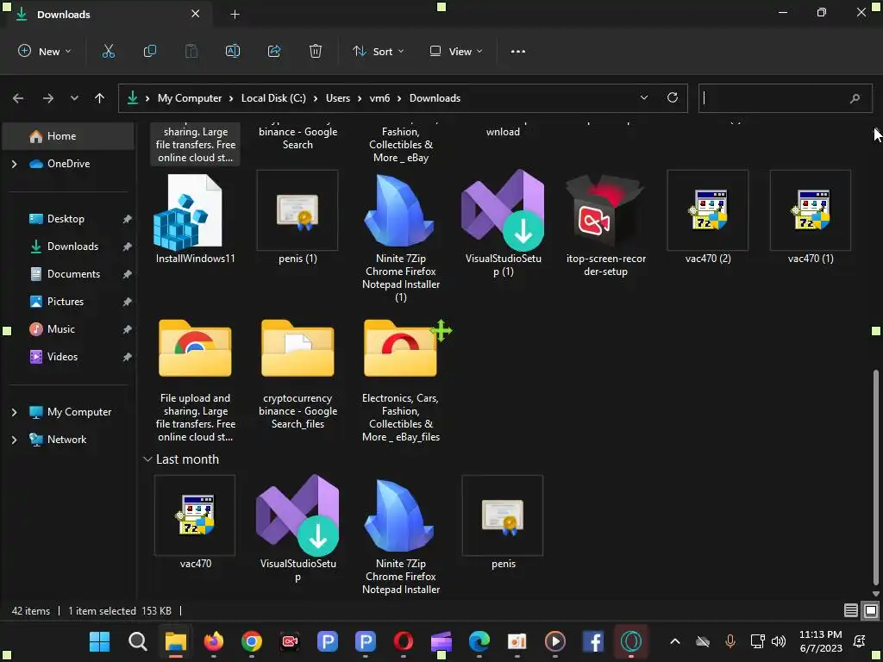This screenshot has height=662, width=883.
Task: Open Desktop in the navigation pane
Action: [66, 218]
